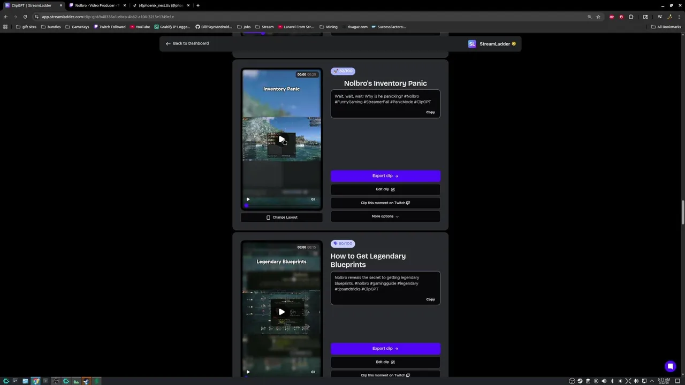Clip Legendary Blueprints moment on Twitch
The width and height of the screenshot is (685, 385).
385,375
